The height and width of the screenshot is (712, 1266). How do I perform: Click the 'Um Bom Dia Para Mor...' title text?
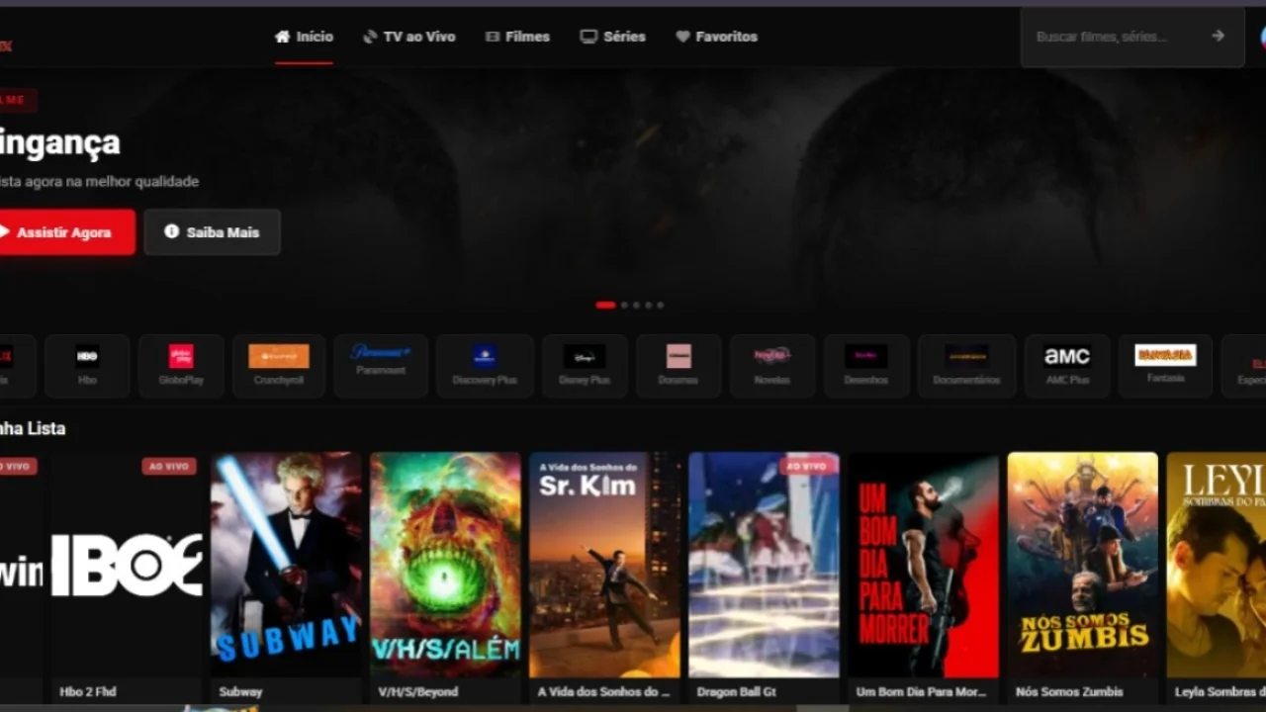(921, 692)
